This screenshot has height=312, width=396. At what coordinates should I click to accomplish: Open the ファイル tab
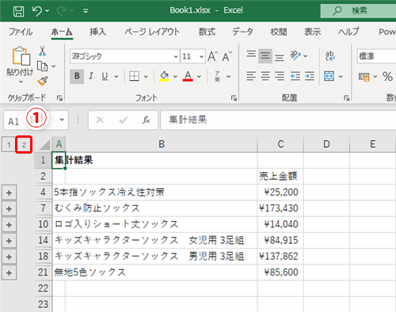tap(21, 32)
